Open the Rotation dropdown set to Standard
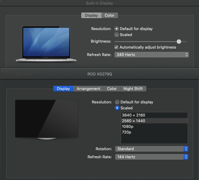The width and height of the screenshot is (199, 180). pos(151,149)
